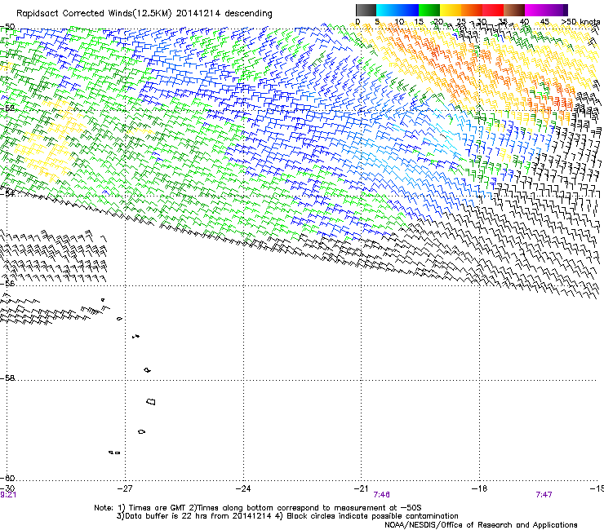604x530 pixels.
Task: Click the '40' label on the speed scale
Action: click(x=524, y=21)
